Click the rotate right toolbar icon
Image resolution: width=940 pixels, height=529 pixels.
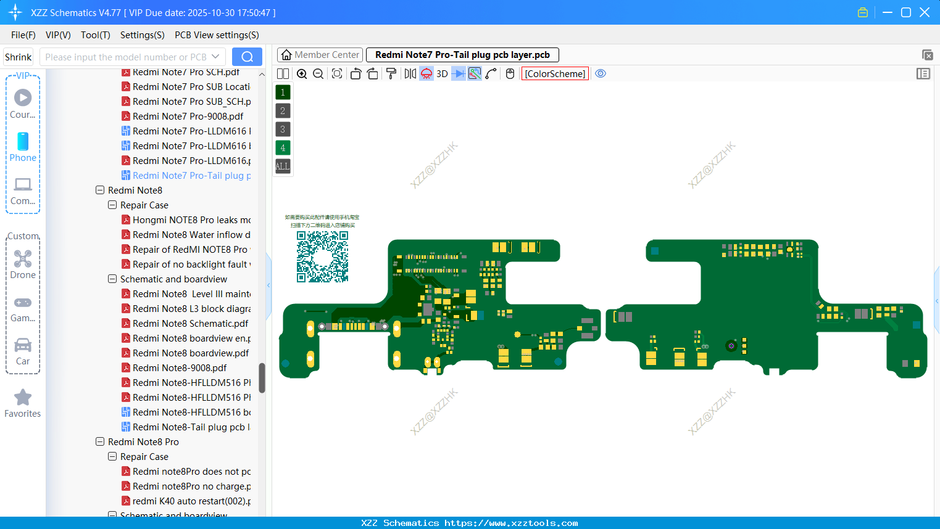[x=372, y=73]
